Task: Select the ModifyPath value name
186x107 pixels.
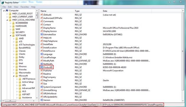Action: click(49, 61)
